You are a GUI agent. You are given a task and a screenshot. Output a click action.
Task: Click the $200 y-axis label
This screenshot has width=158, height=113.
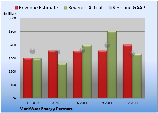point(12,71)
